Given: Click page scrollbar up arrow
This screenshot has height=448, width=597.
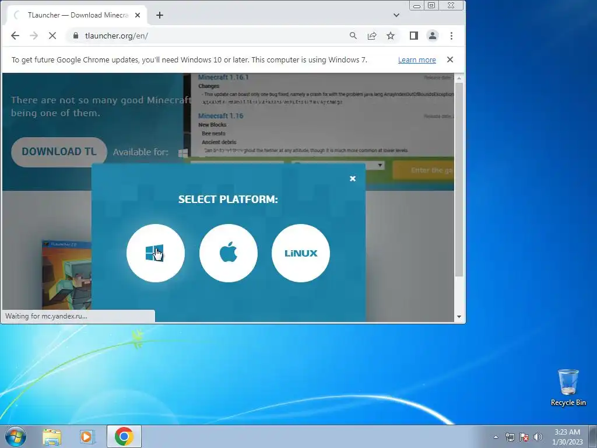Looking at the screenshot, I should click(x=459, y=78).
